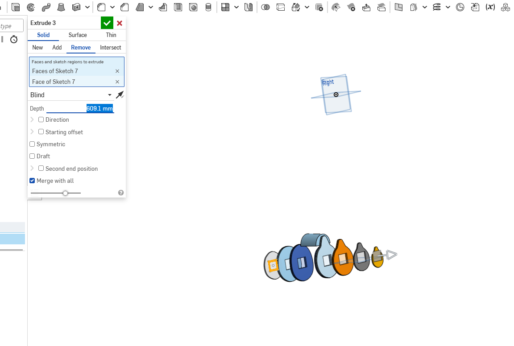Select the Split tool
Viewport: 514px width, 346px height.
(x=281, y=7)
